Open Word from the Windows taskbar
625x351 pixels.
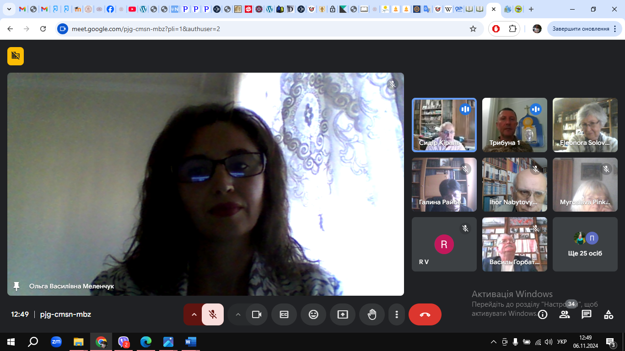click(x=190, y=341)
